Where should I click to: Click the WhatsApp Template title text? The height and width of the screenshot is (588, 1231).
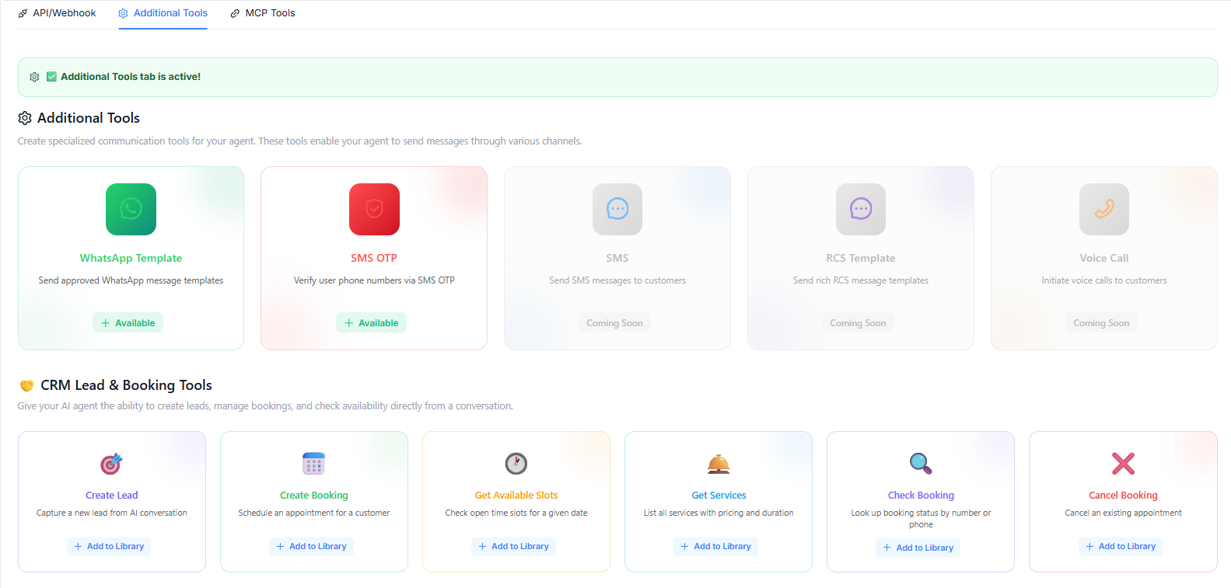[x=131, y=258]
